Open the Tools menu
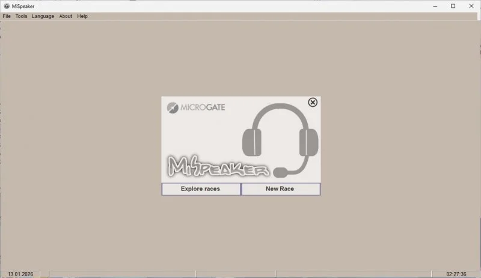This screenshot has height=278, width=481. (21, 16)
